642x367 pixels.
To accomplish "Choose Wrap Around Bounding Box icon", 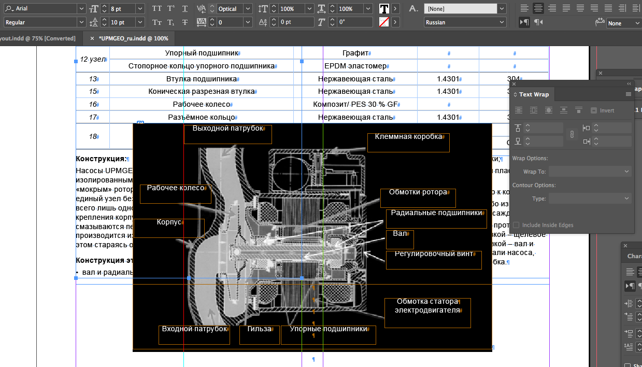I will 533,110.
